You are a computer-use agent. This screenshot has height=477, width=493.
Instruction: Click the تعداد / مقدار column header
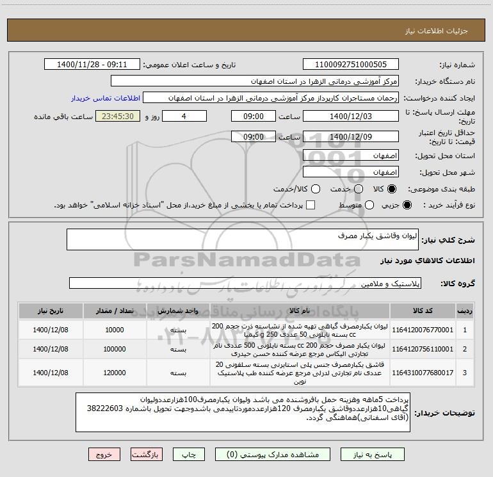click(115, 311)
